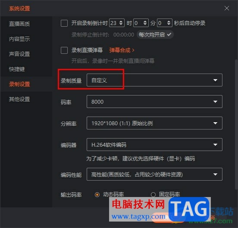Open the 编码性能 高性能 dropdown
Screen dimensions: 238x228
pyautogui.click(x=154, y=174)
